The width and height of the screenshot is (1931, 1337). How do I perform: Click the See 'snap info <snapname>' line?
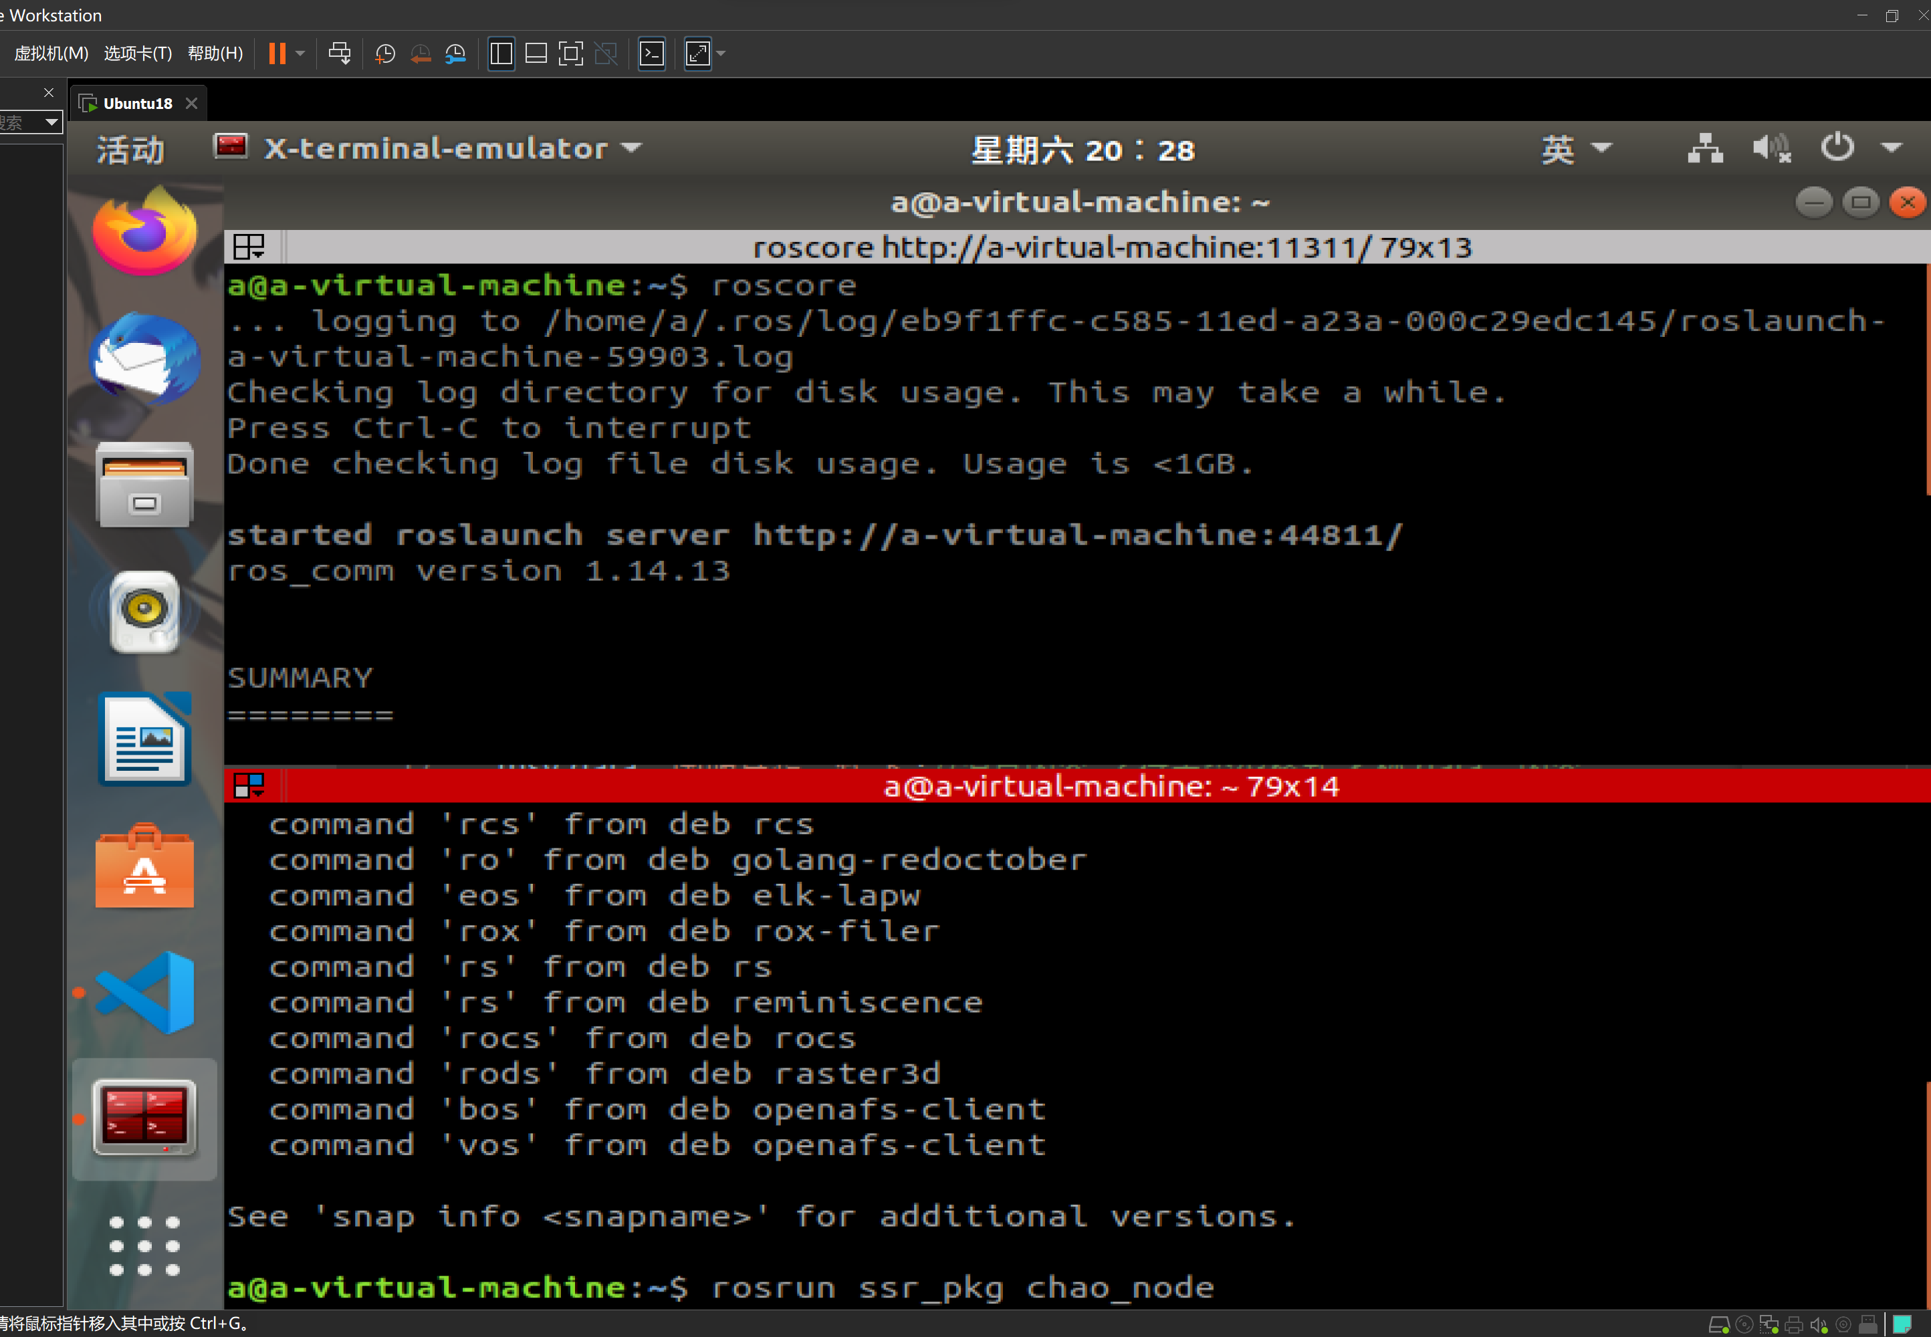[x=762, y=1217]
